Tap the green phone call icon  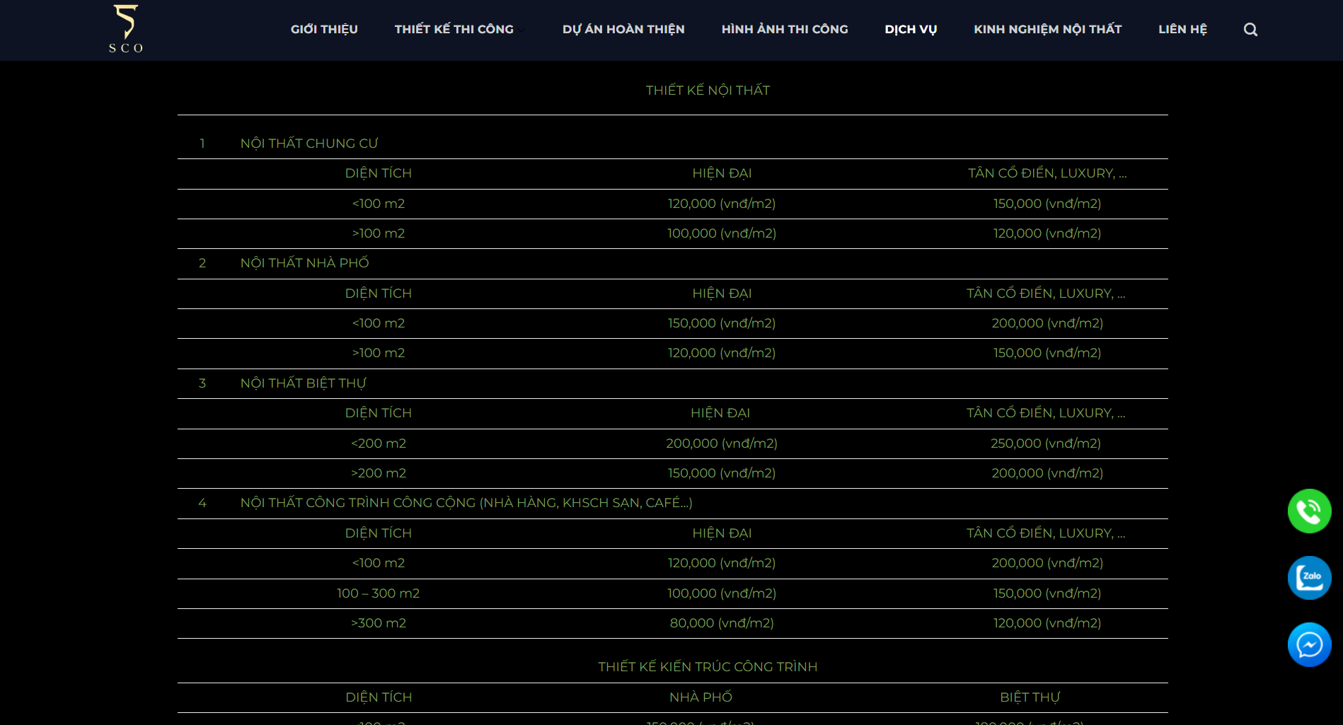click(1309, 511)
